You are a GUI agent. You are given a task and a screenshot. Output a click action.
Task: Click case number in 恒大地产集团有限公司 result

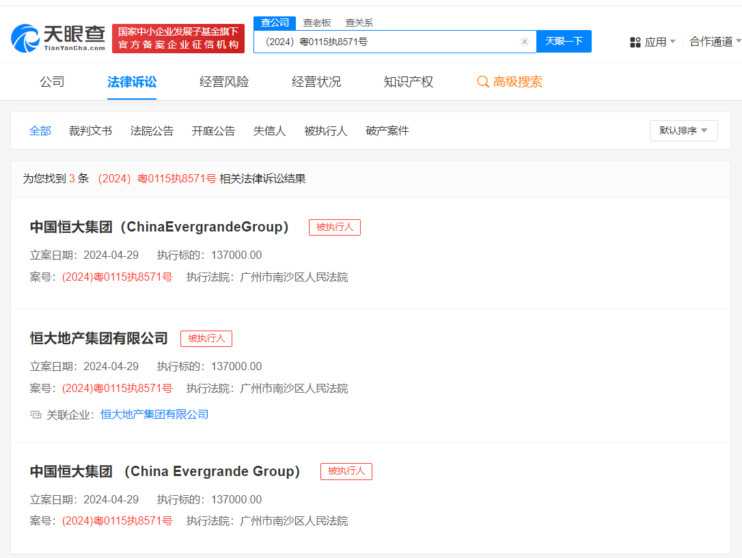click(x=117, y=389)
